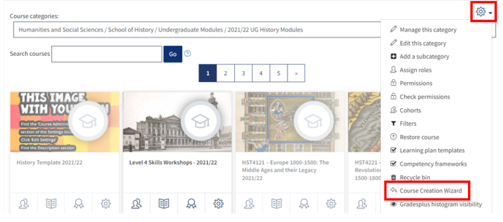Open Assign roles from the menu

click(415, 70)
